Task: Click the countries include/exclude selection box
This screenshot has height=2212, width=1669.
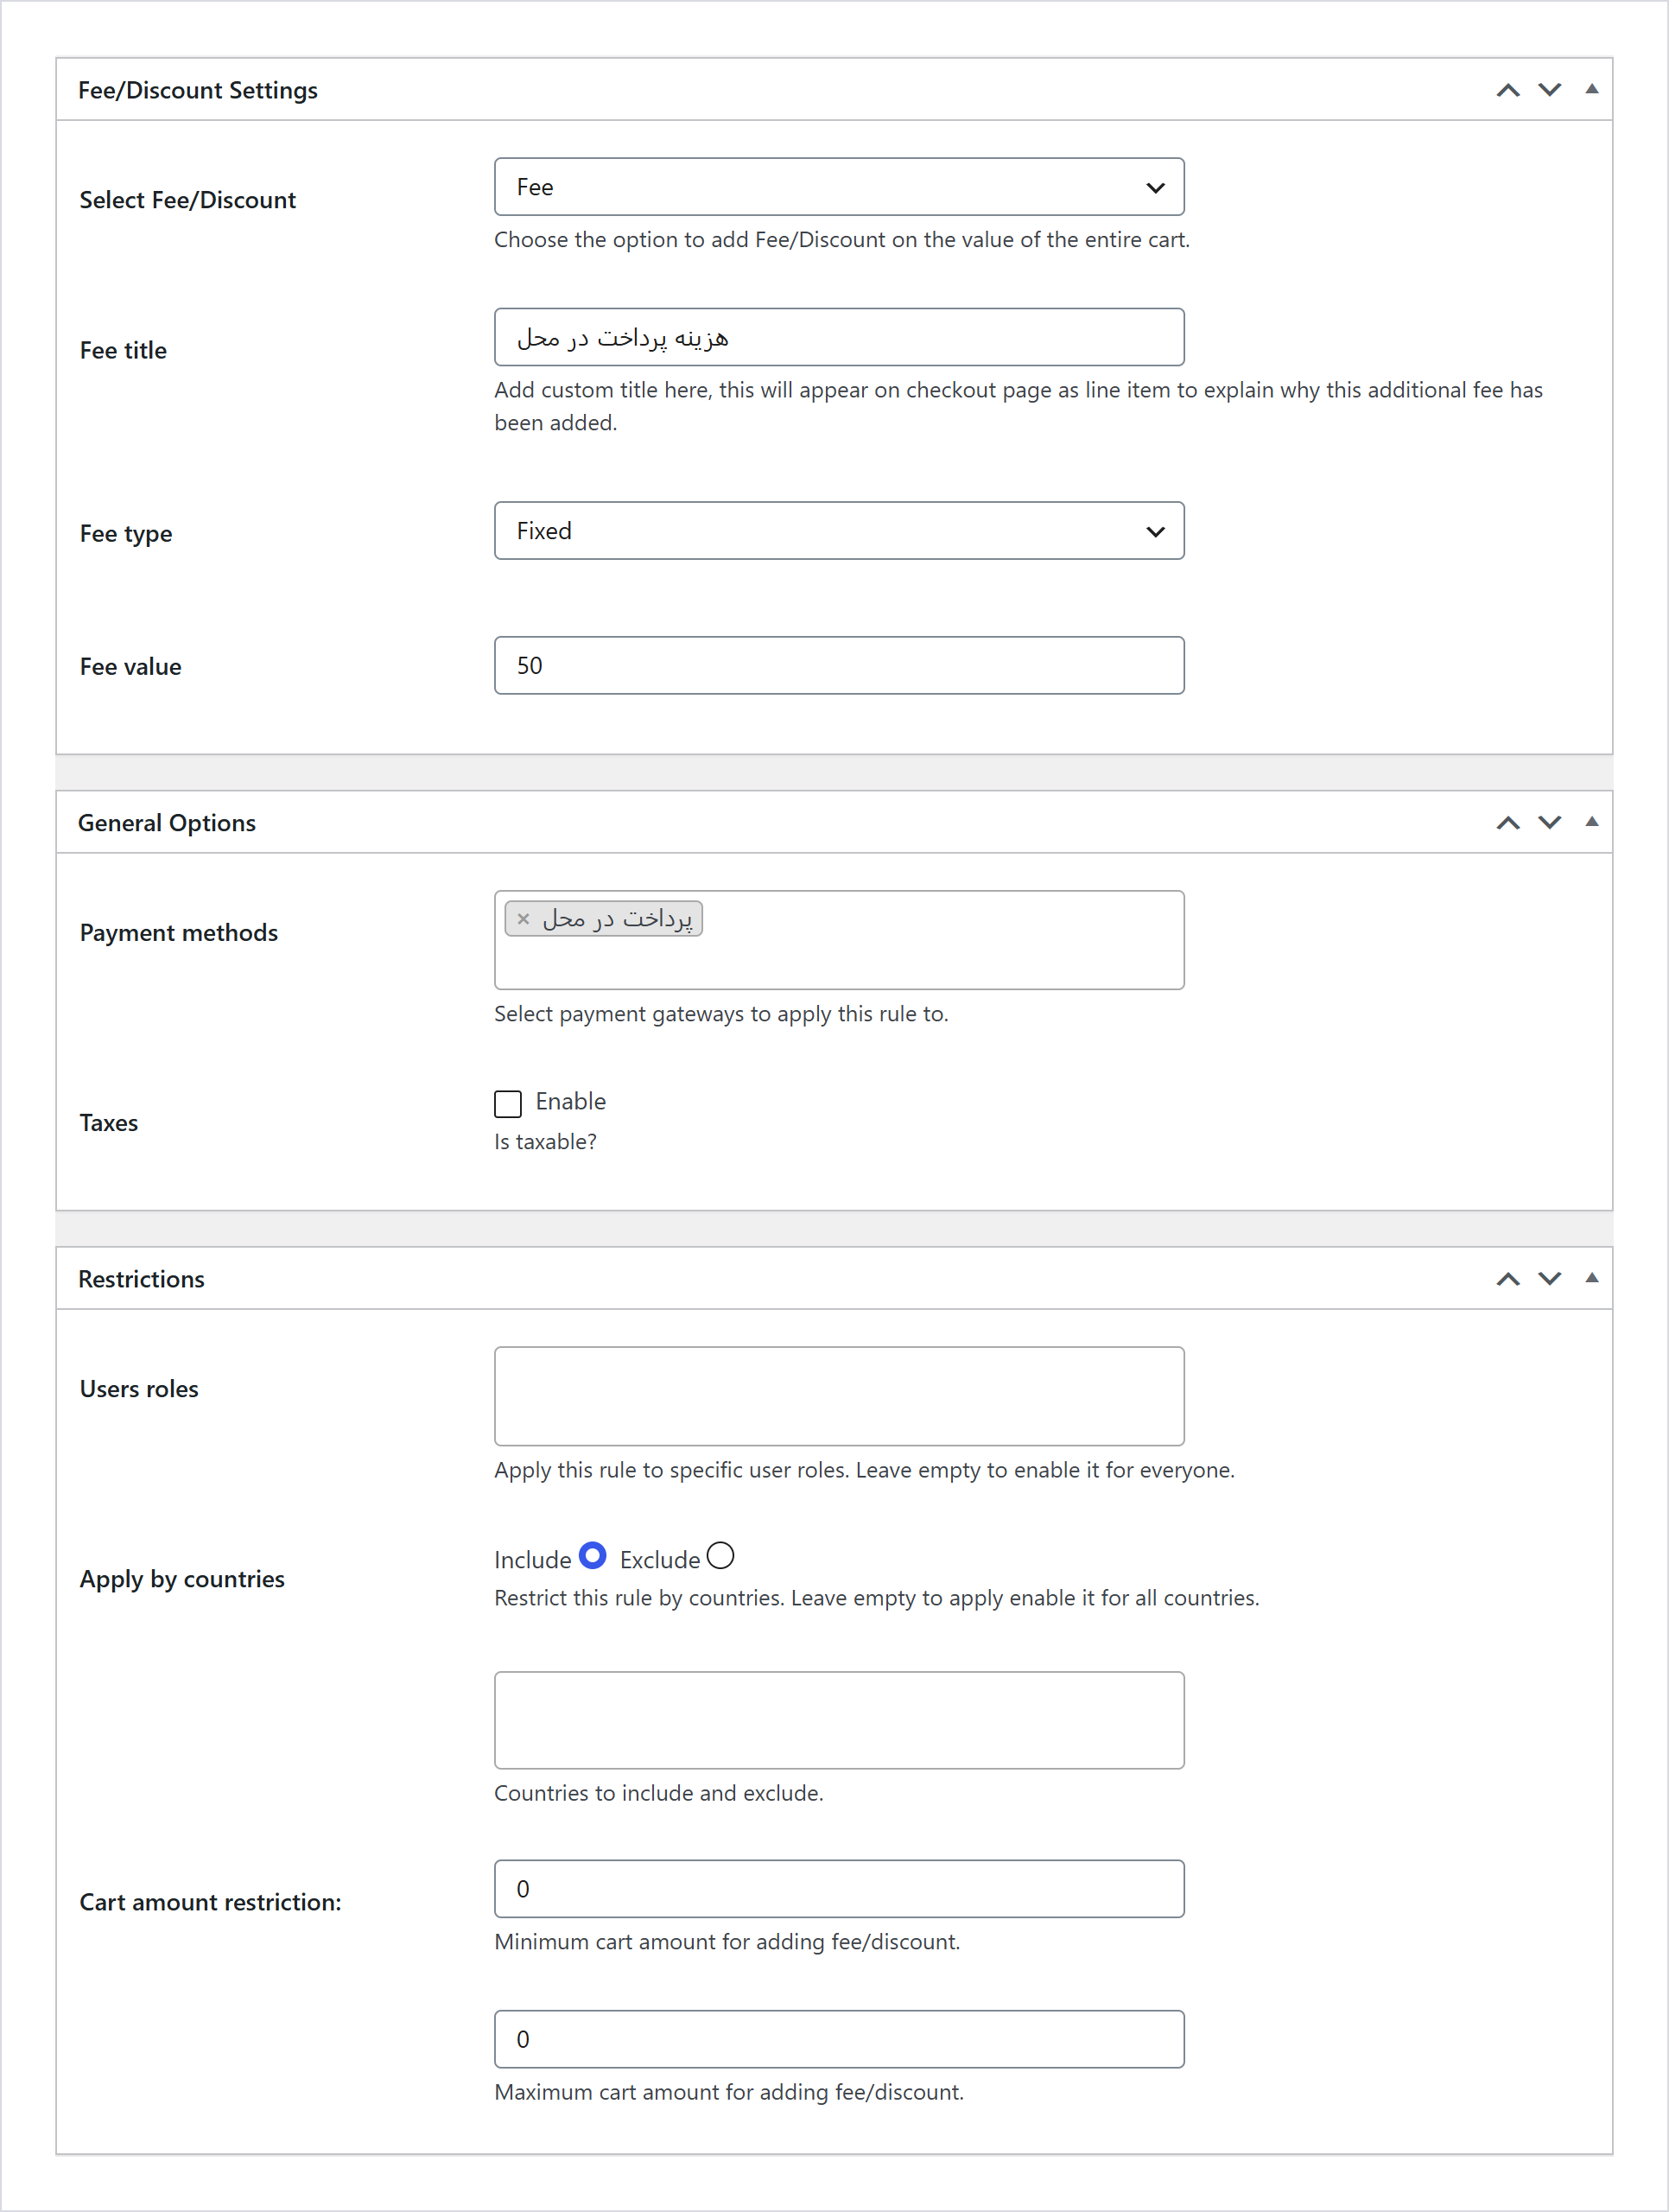Action: click(x=839, y=1720)
